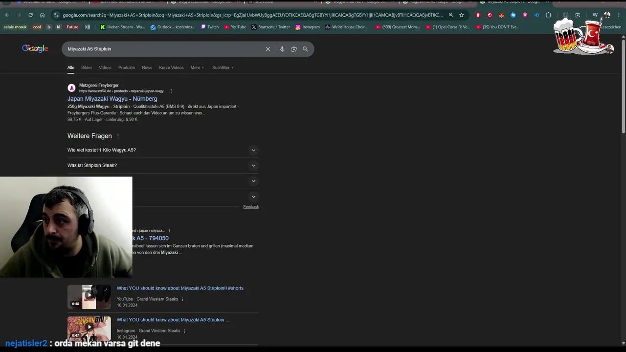Go to Google home via the logo
Viewport: 626px width, 352px height.
[35, 48]
